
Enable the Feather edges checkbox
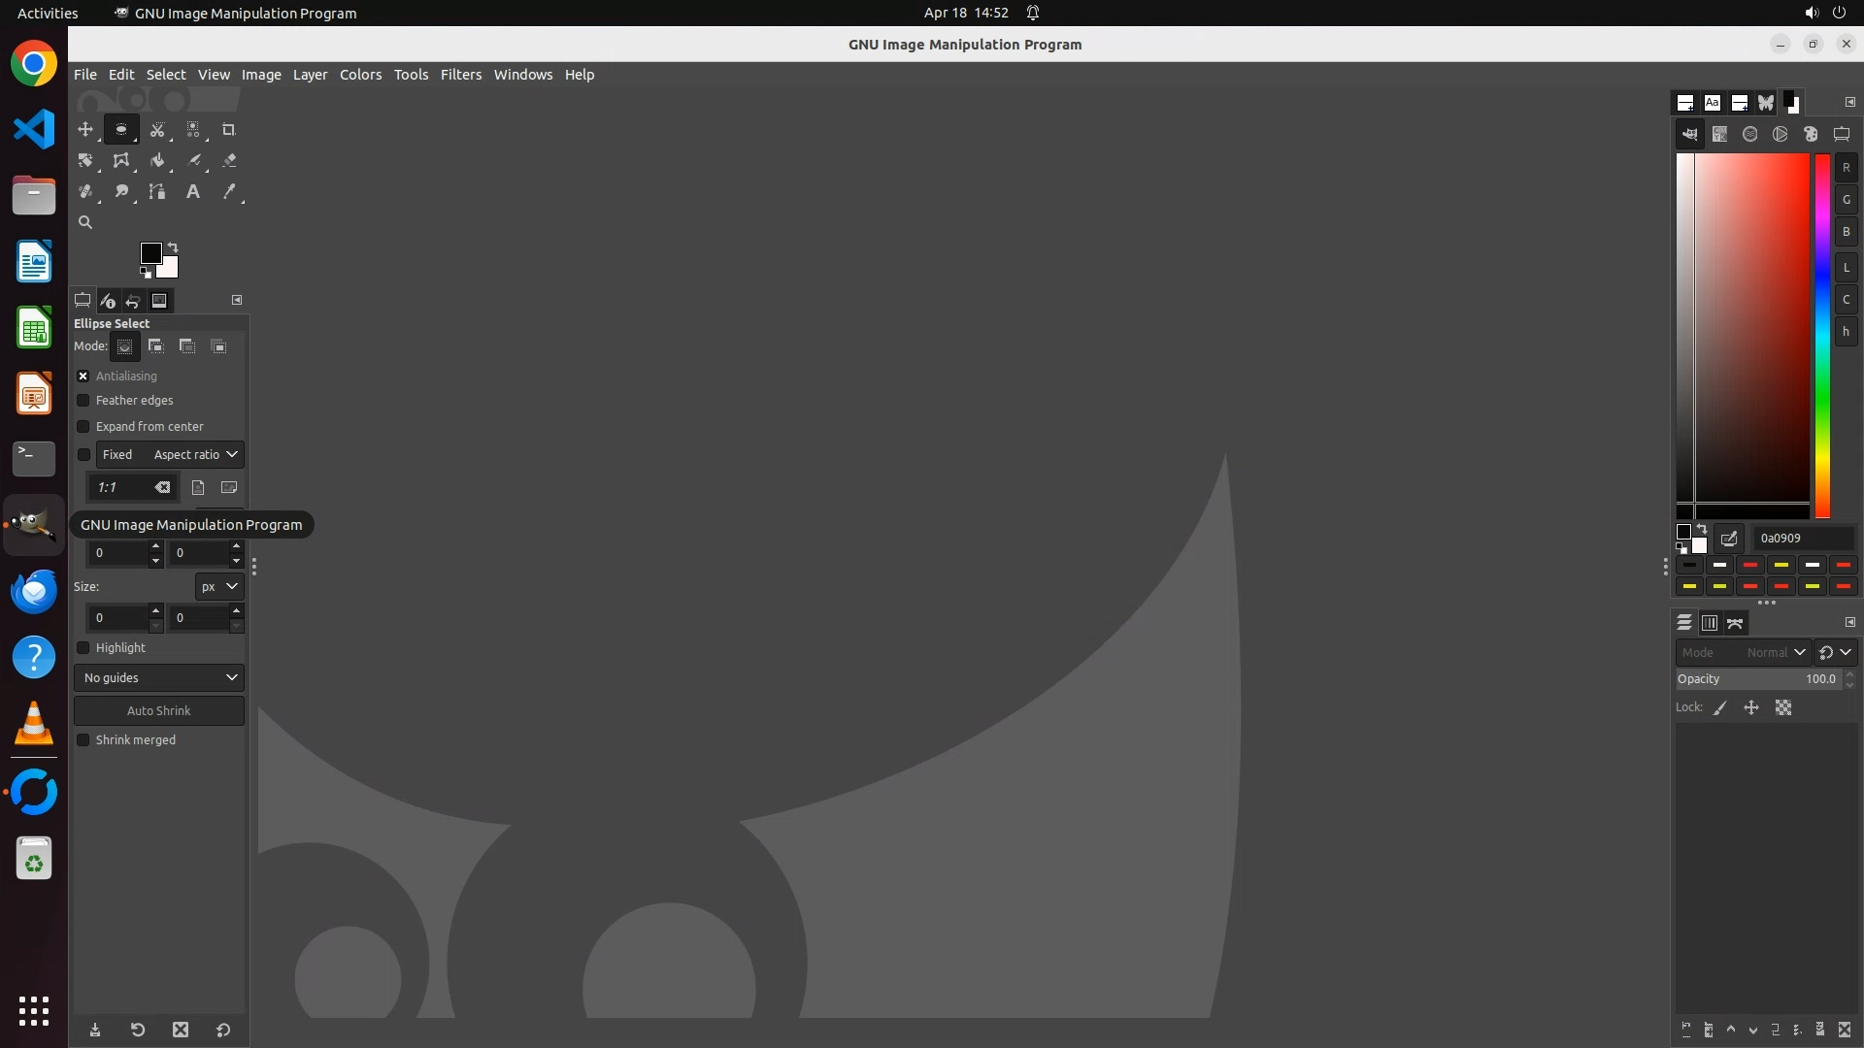coord(83,400)
